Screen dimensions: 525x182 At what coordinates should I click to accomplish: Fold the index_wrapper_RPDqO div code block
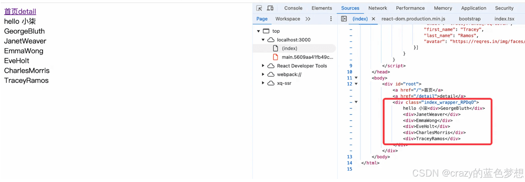tap(356, 102)
